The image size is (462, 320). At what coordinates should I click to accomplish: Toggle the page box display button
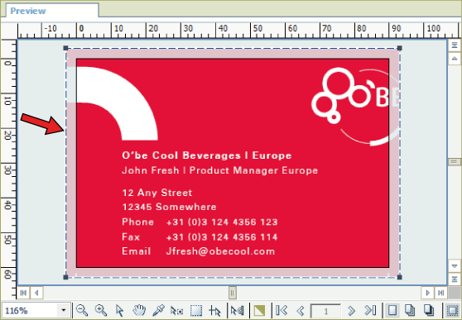pos(452,310)
